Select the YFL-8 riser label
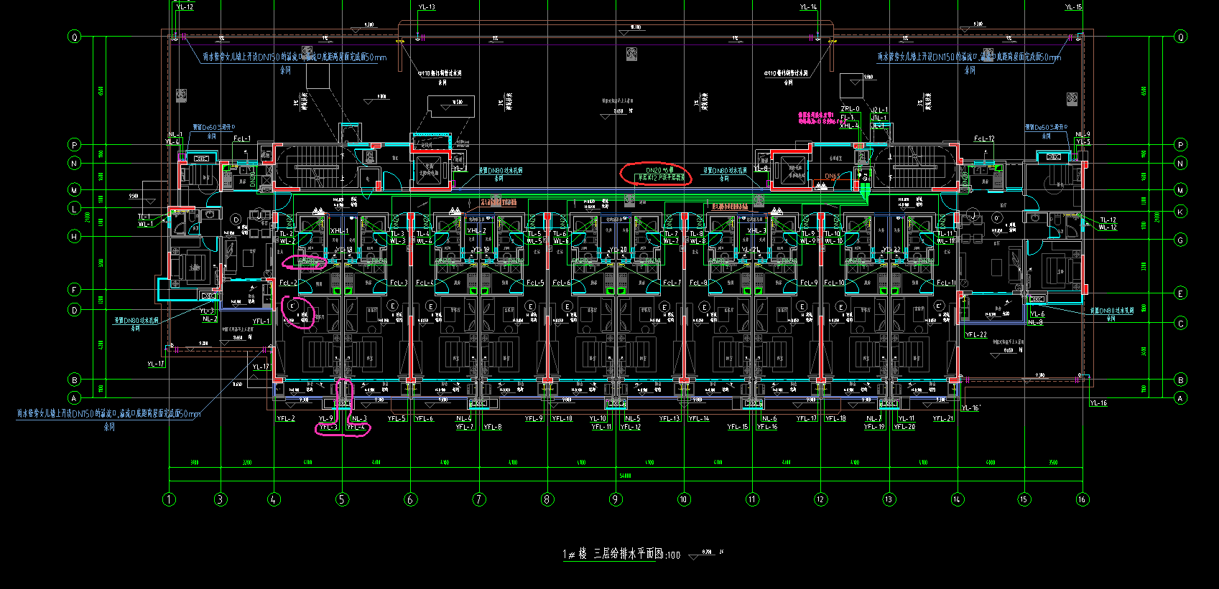Viewport: 1219px width, 589px height. (x=493, y=427)
